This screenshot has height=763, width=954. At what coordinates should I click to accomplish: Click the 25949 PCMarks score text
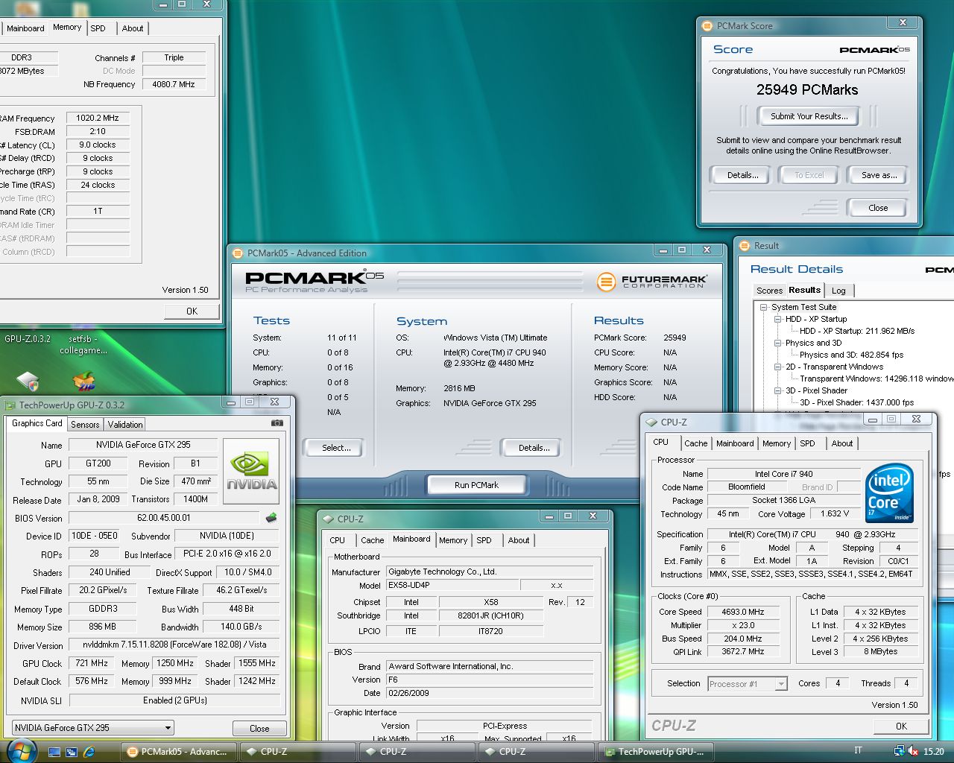807,90
